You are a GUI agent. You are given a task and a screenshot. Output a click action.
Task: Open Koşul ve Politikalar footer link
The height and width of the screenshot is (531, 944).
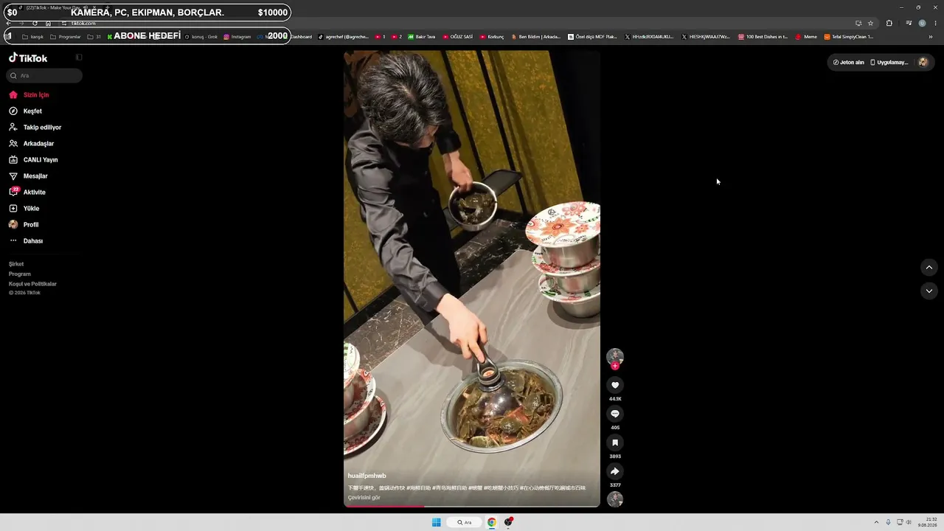[x=32, y=284]
